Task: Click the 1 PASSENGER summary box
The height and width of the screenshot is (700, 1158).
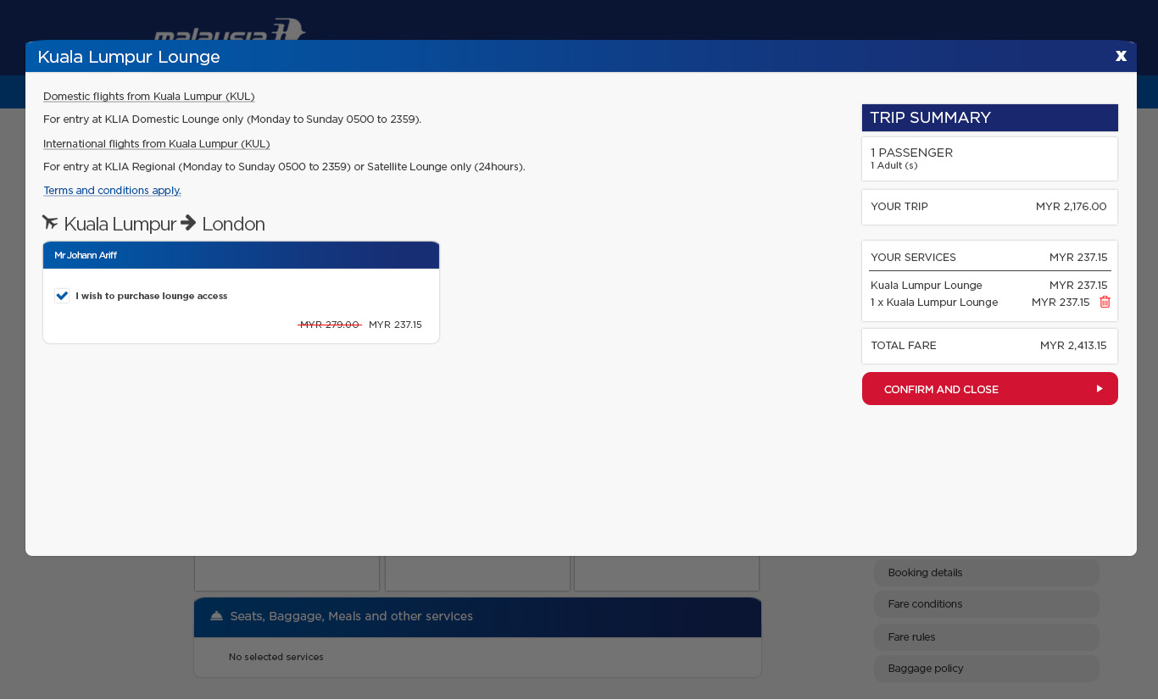Action: [990, 158]
